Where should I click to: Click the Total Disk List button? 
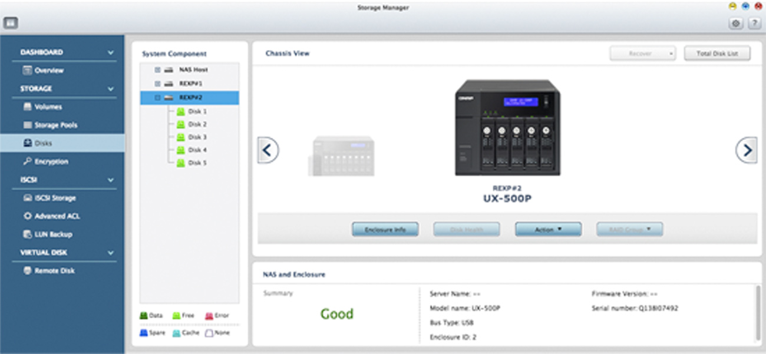point(718,54)
